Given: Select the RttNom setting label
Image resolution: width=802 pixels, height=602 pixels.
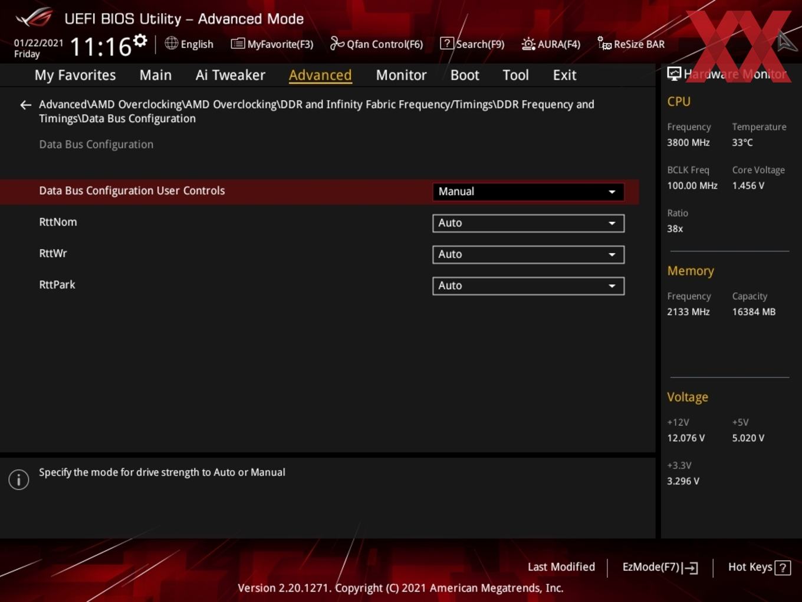Looking at the screenshot, I should tap(58, 223).
